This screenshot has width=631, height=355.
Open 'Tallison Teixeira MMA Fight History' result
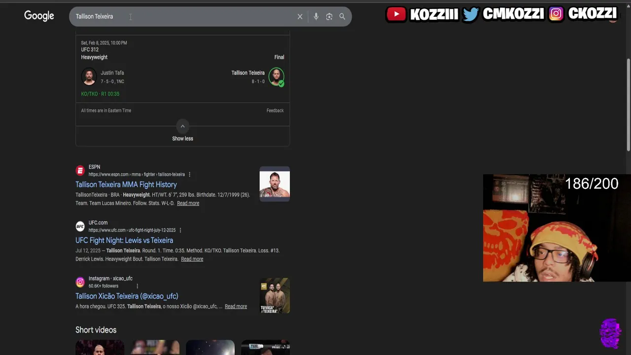tap(126, 184)
